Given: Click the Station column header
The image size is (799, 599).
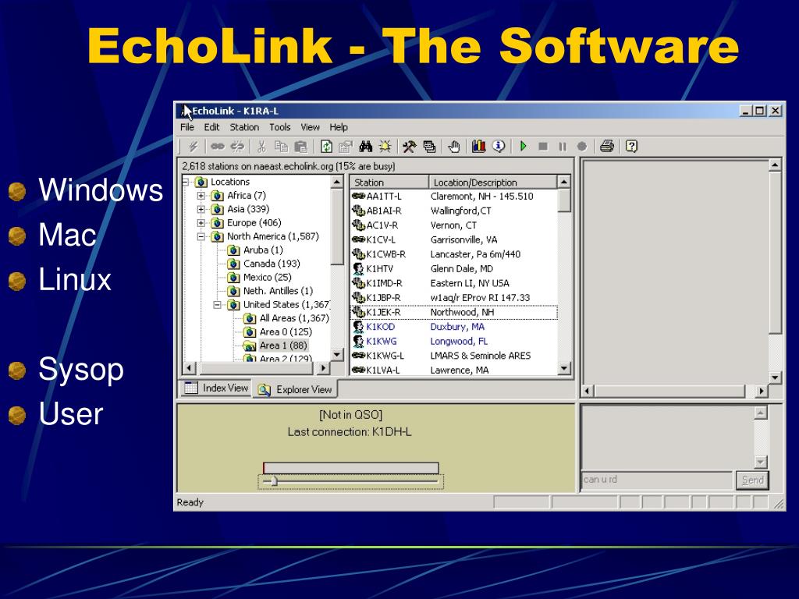Looking at the screenshot, I should [389, 183].
